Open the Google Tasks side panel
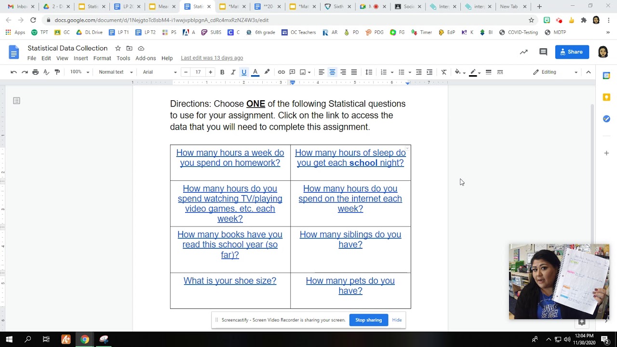Viewport: 617px width, 347px height. [606, 119]
